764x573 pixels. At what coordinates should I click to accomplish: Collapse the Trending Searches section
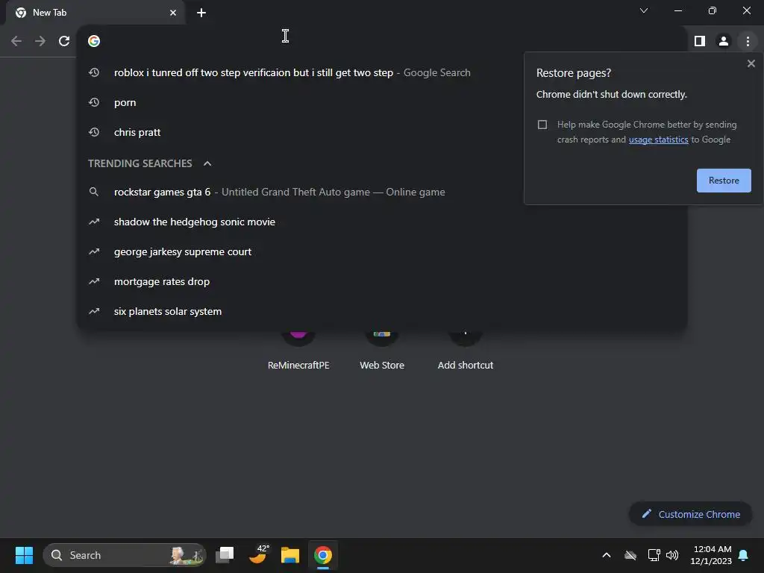[x=207, y=163]
